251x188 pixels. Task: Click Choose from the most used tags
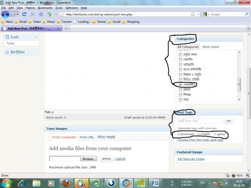click(200, 140)
